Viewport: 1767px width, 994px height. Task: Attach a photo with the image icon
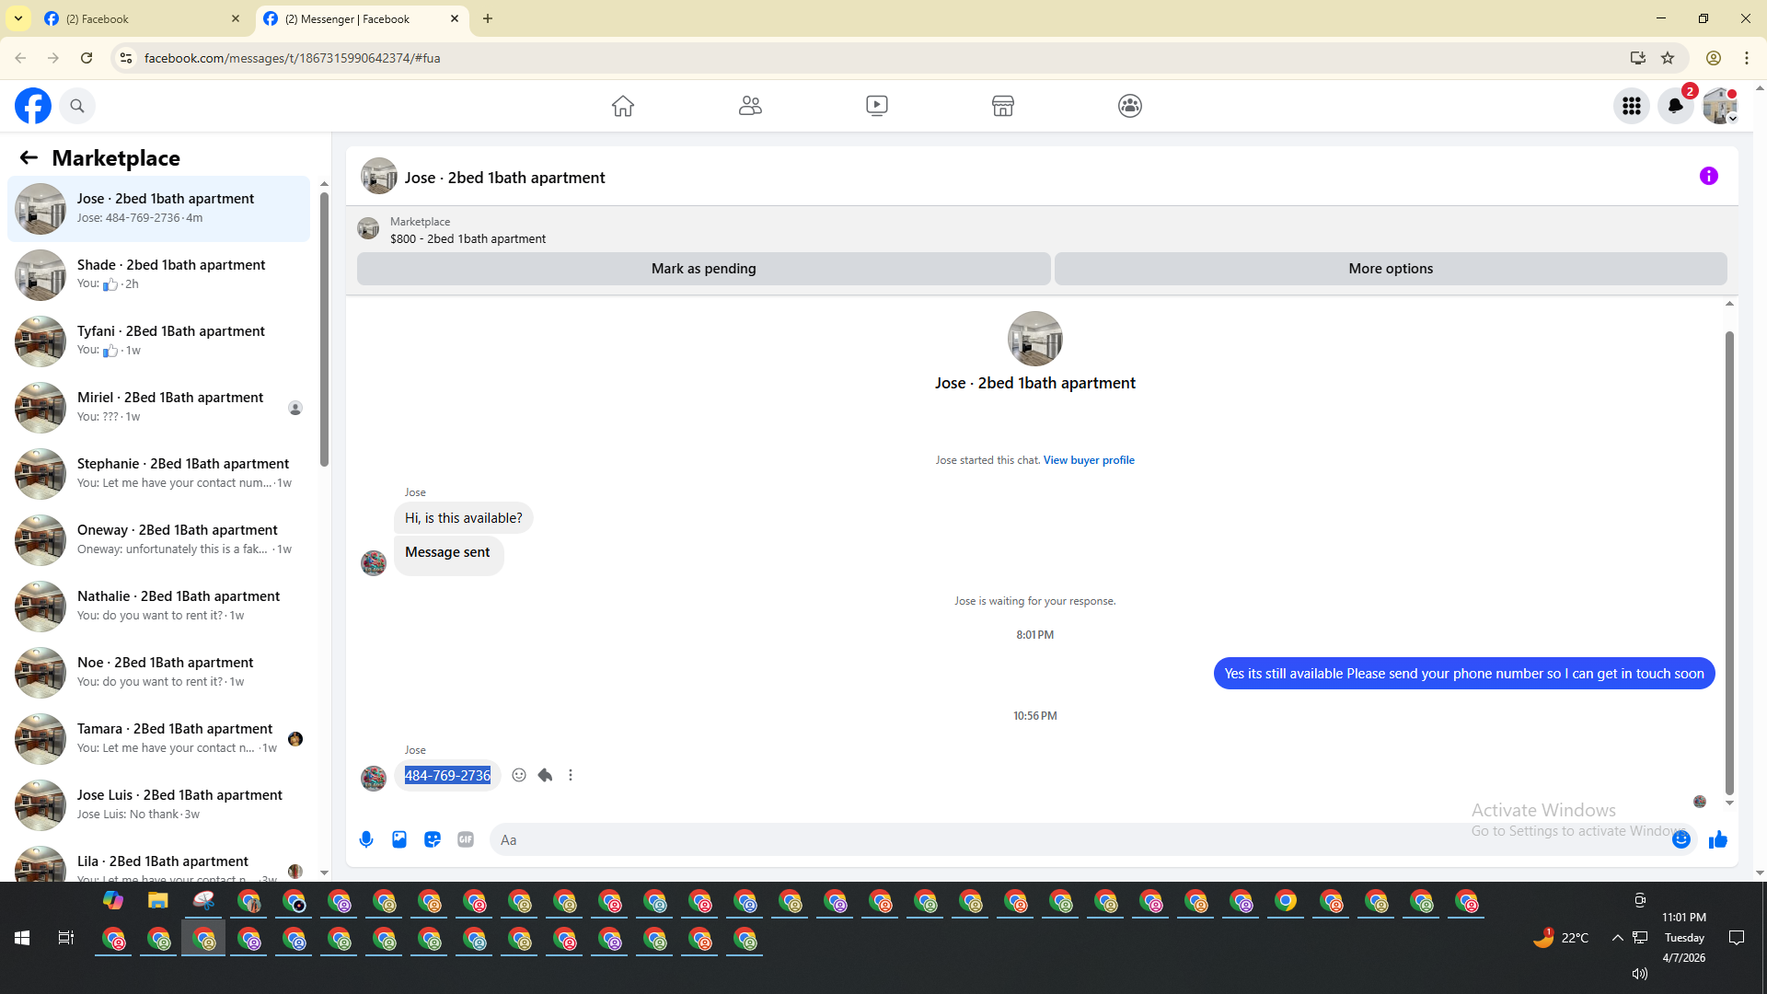[399, 839]
